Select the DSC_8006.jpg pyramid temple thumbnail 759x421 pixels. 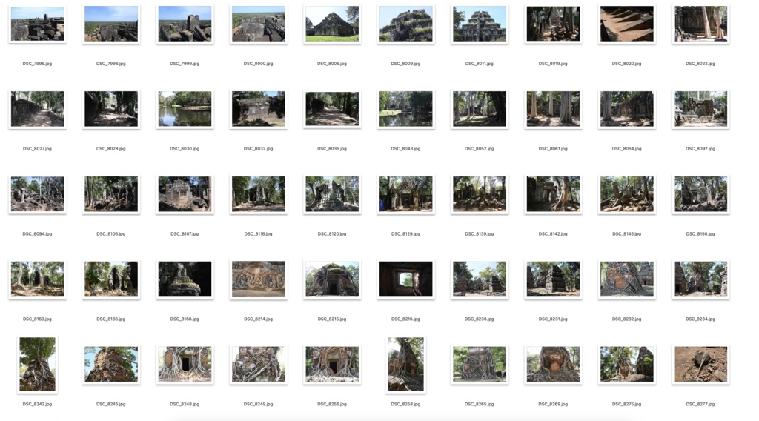click(x=332, y=24)
